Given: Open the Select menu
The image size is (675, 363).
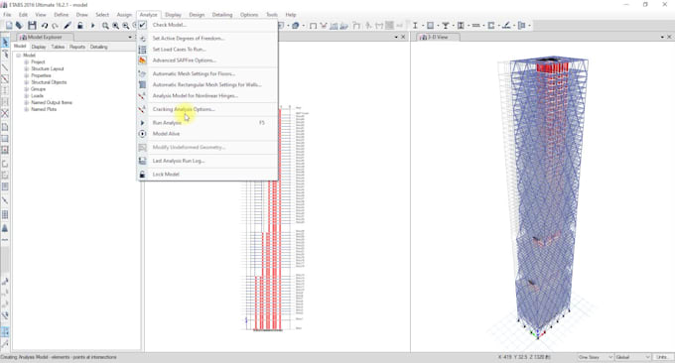Looking at the screenshot, I should point(102,15).
